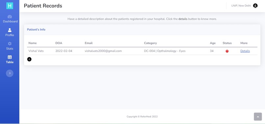Select the 2022-02-04 date cell
The width and height of the screenshot is (265, 124).
point(64,51)
